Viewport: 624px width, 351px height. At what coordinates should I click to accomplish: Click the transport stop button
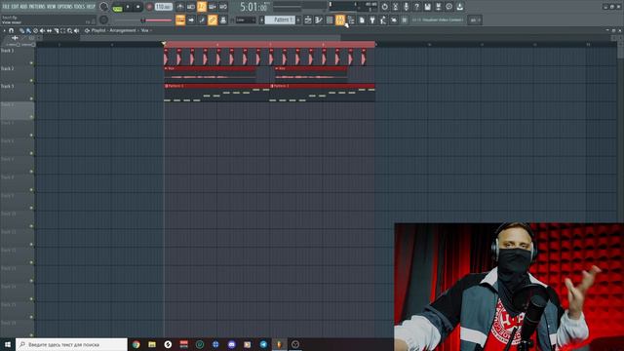click(x=138, y=7)
